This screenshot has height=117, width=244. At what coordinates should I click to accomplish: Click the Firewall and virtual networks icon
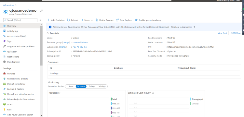click(5, 94)
